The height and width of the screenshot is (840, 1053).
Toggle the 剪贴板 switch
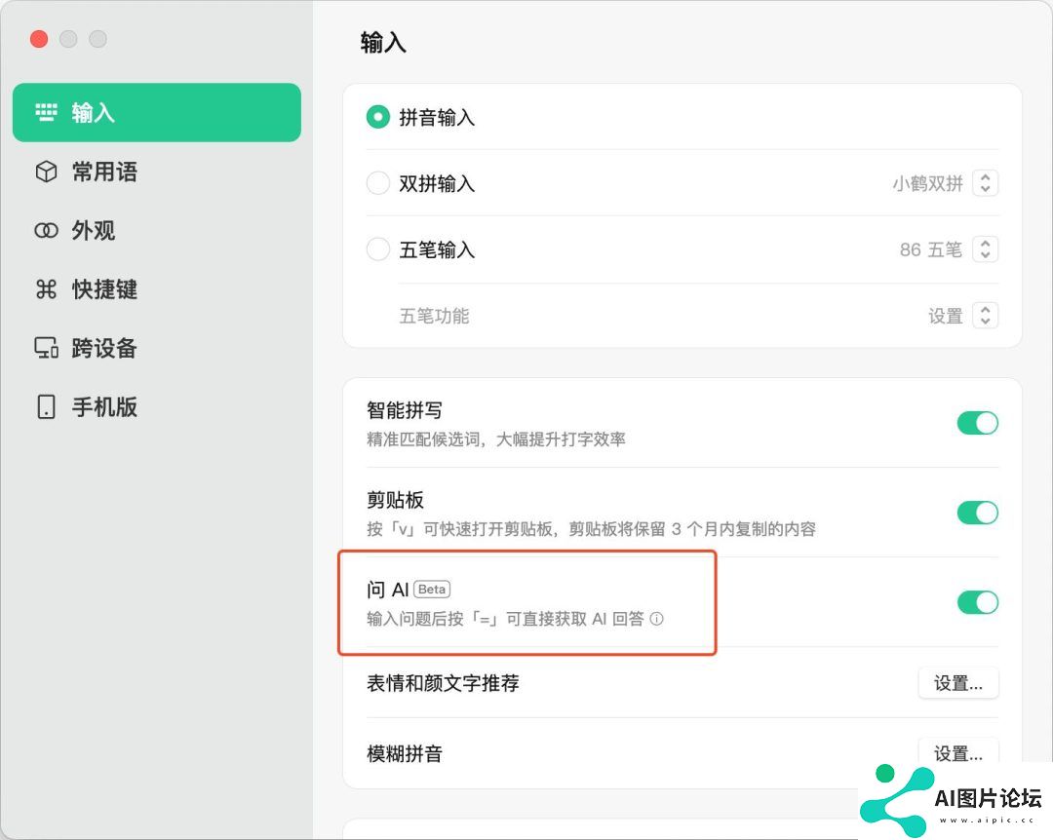[x=977, y=513]
